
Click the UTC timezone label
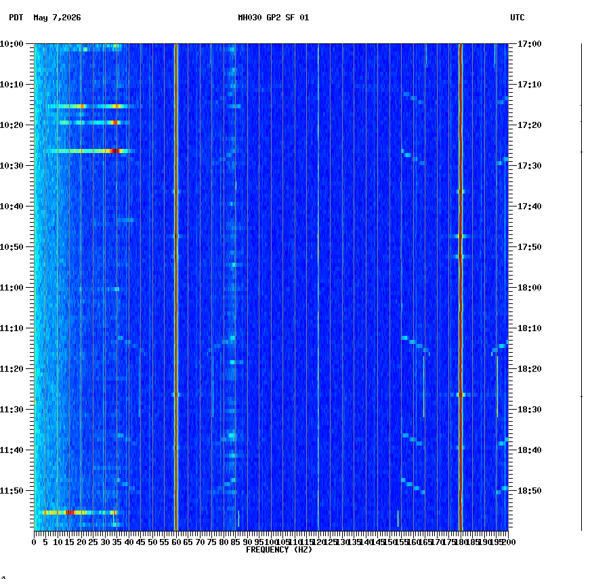coord(517,18)
